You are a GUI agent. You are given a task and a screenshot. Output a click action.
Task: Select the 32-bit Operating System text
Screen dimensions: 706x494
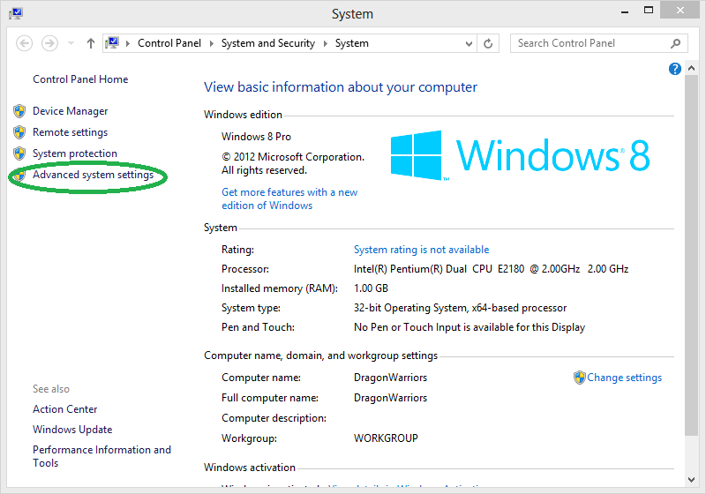(x=460, y=308)
